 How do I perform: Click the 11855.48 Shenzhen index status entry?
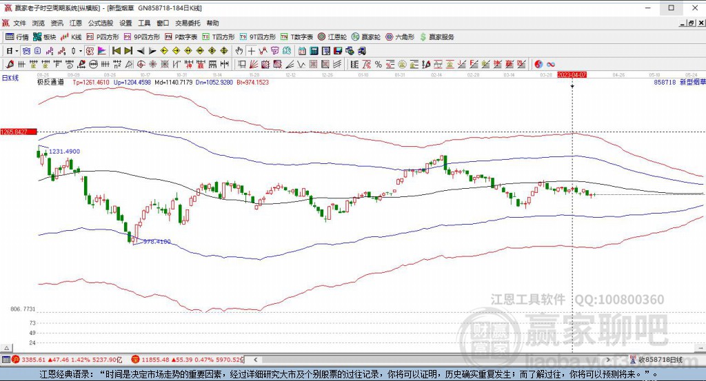(188, 360)
